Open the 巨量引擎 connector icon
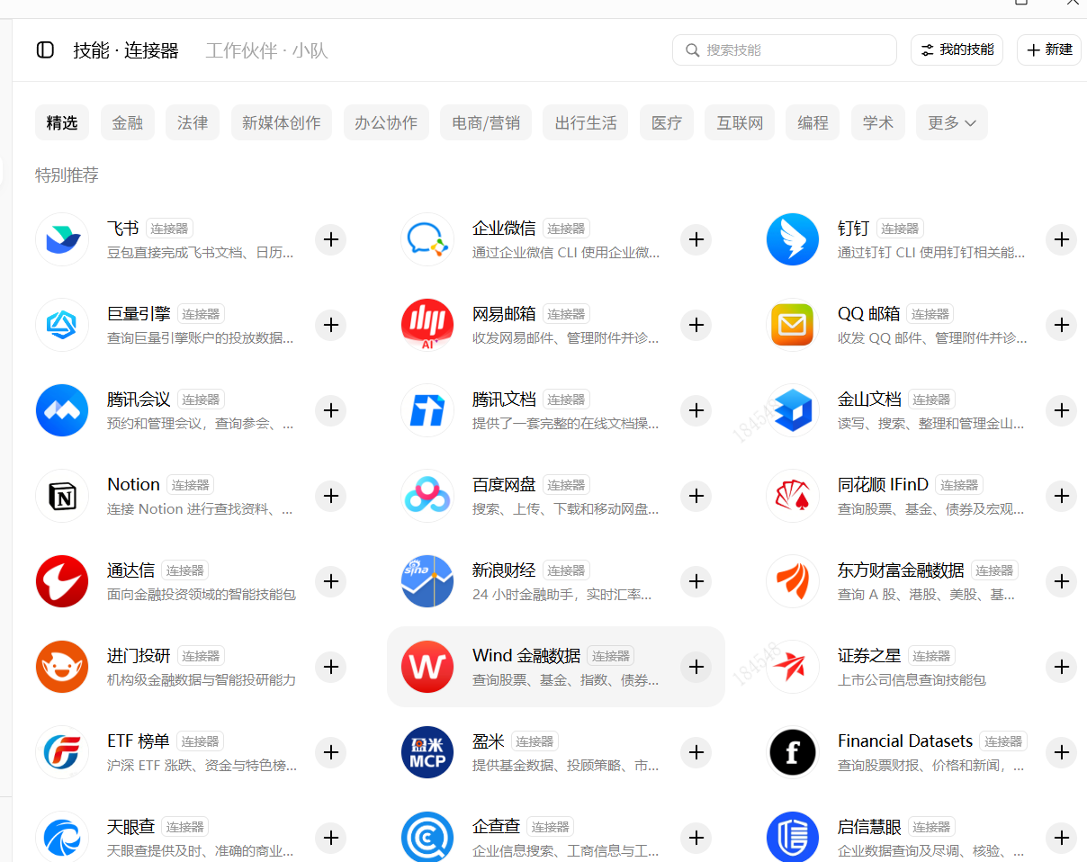This screenshot has width=1087, height=862. [x=62, y=325]
